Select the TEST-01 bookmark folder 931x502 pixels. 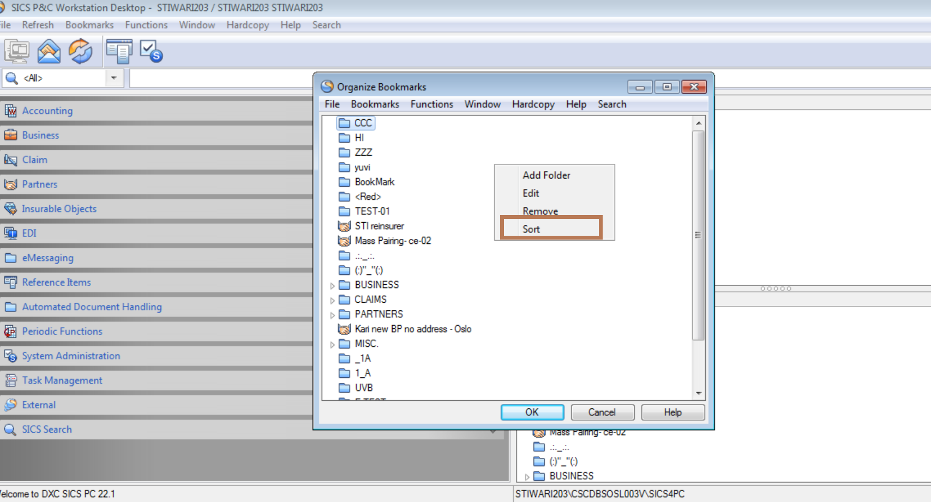tap(372, 211)
